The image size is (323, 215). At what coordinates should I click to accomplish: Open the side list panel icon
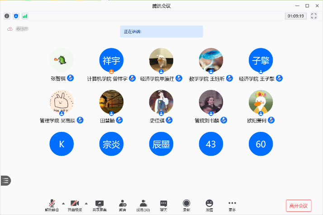click(5, 180)
